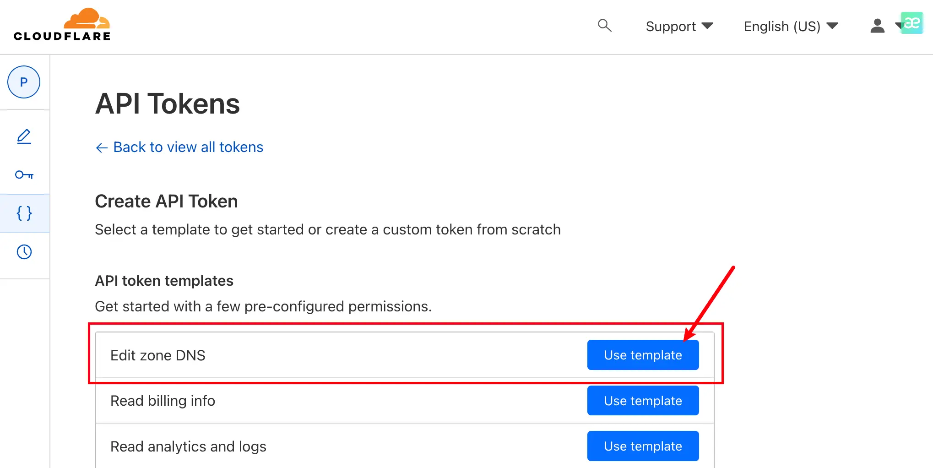This screenshot has height=468, width=933.
Task: Expand the account menu caret
Action: tap(898, 26)
